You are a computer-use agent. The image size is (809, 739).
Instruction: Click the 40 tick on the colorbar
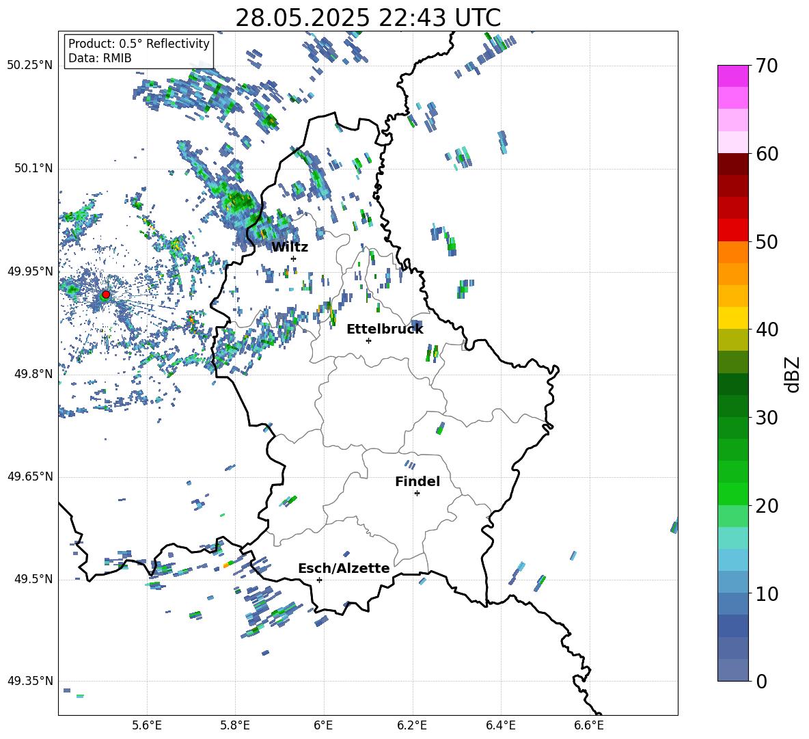766,330
